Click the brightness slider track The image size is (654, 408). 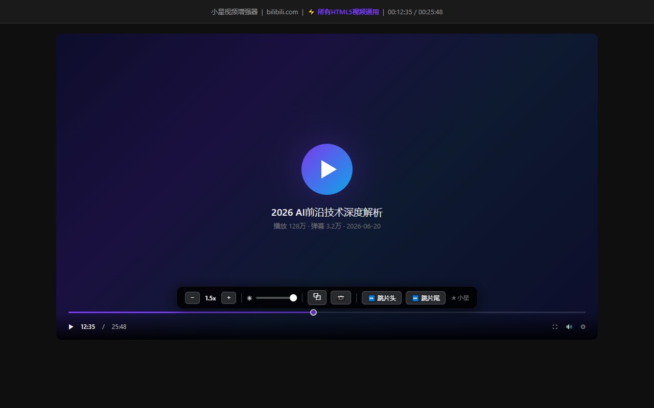276,298
